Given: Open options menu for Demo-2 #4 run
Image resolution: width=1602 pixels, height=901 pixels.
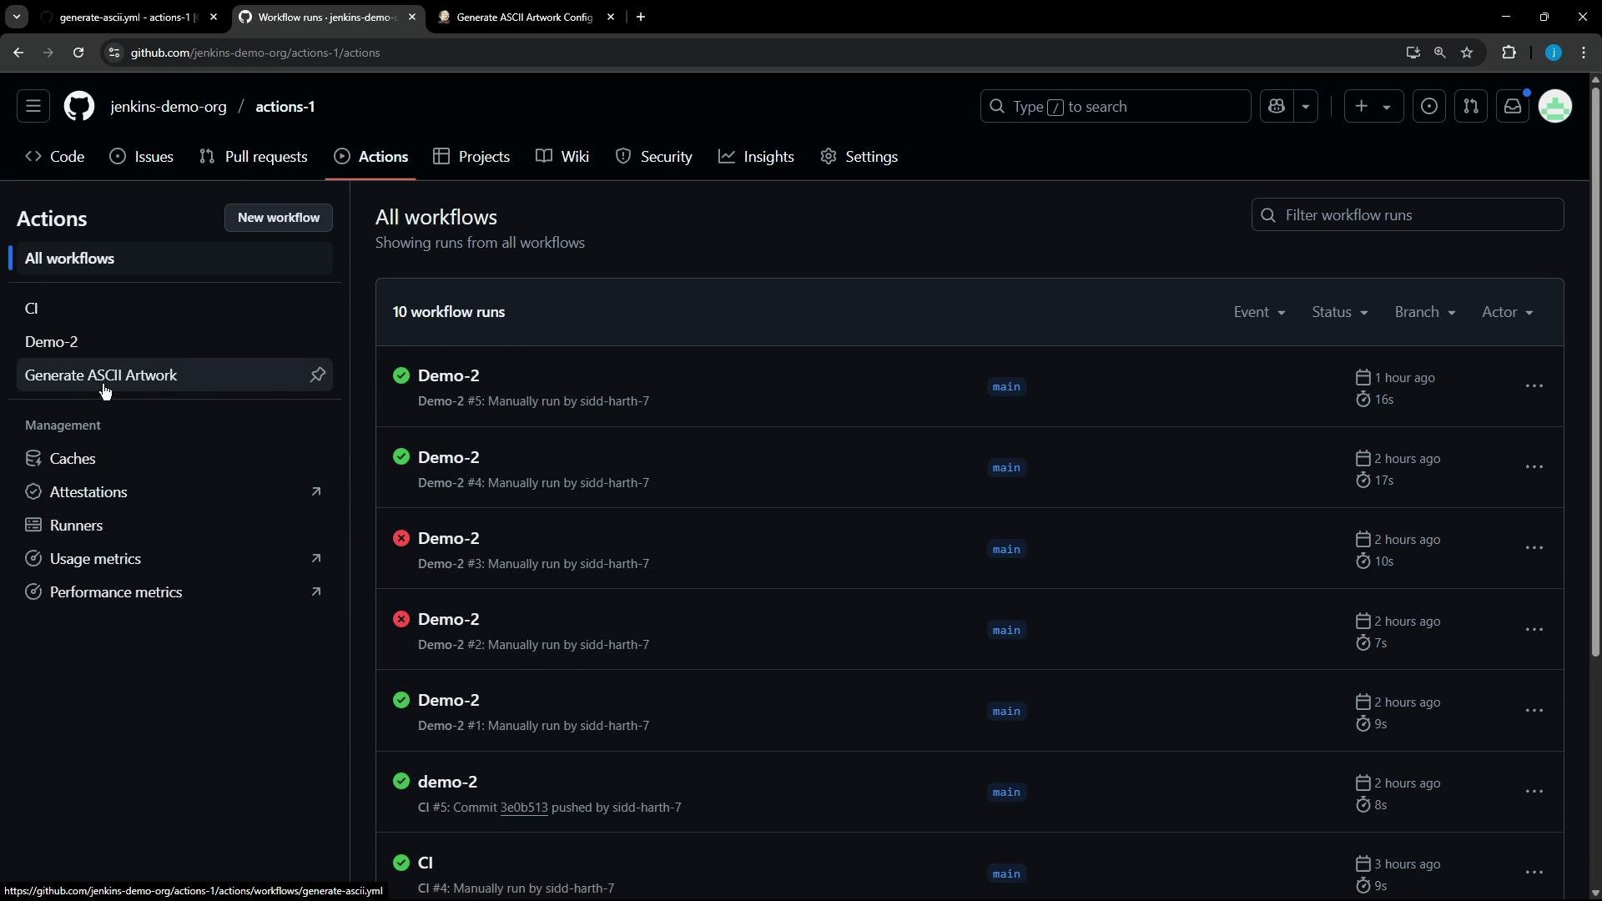Looking at the screenshot, I should 1534,467.
